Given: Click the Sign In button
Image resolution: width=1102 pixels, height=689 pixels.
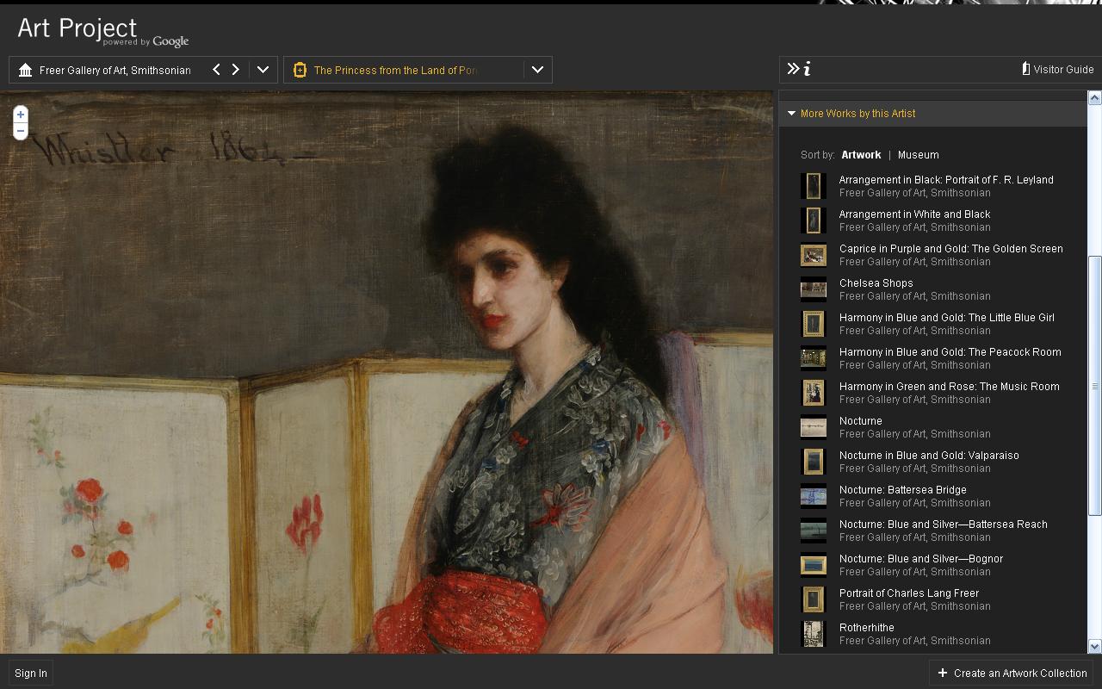Looking at the screenshot, I should coord(31,673).
